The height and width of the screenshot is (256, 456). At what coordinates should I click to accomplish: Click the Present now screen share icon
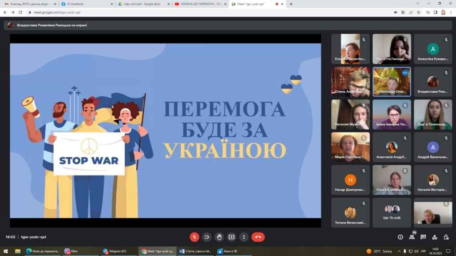231,237
